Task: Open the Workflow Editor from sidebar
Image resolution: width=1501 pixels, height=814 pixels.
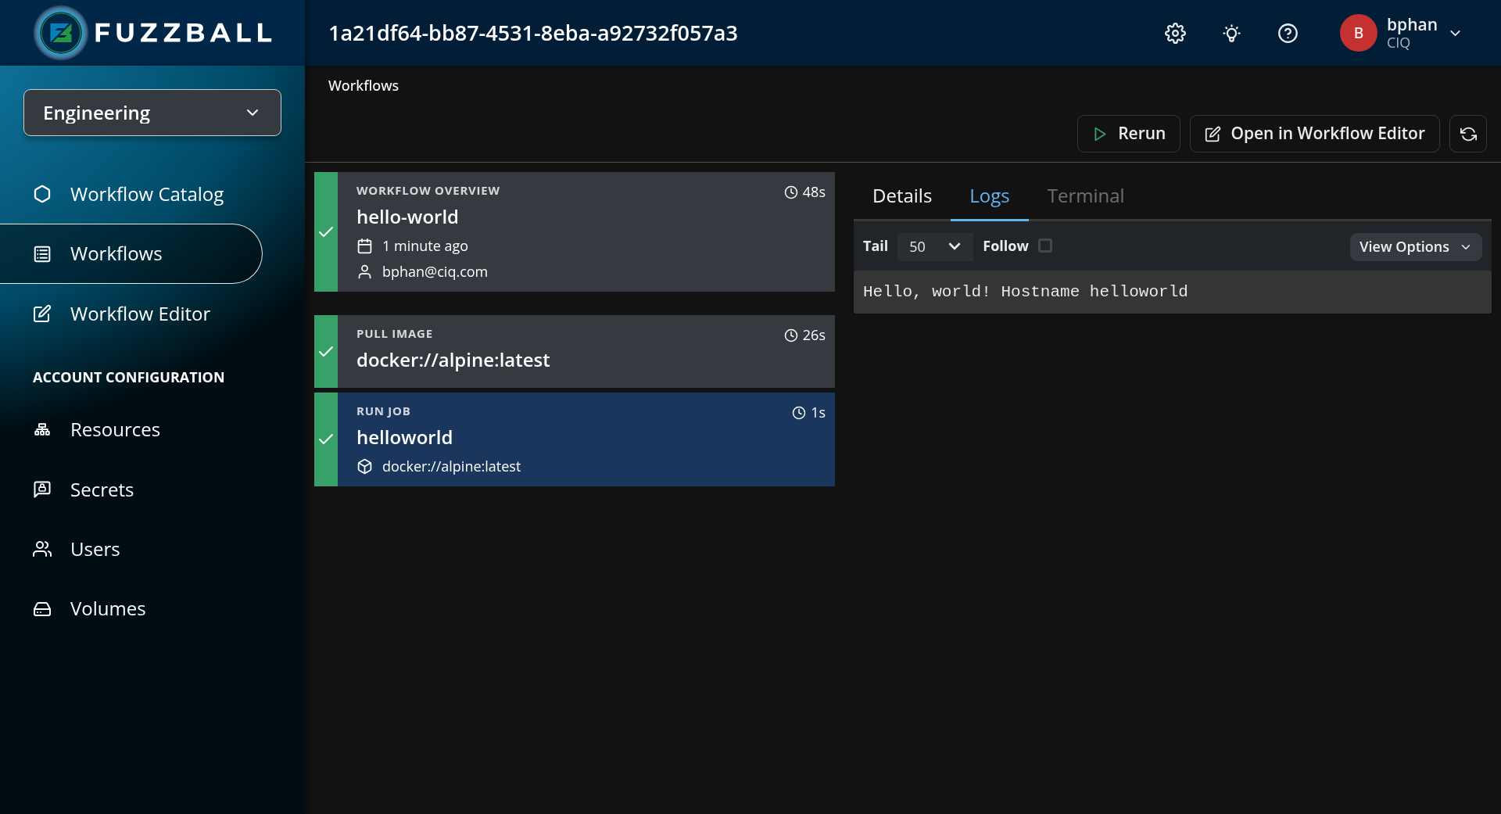Action: [x=140, y=314]
